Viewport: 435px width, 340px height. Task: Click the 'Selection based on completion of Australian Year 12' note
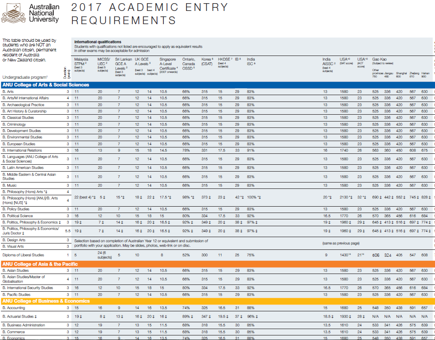141,243
